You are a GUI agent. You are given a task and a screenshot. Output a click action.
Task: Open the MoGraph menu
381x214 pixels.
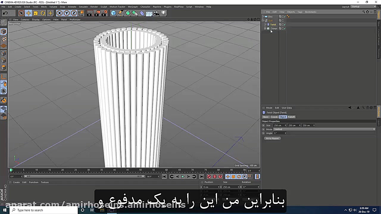click(133, 7)
